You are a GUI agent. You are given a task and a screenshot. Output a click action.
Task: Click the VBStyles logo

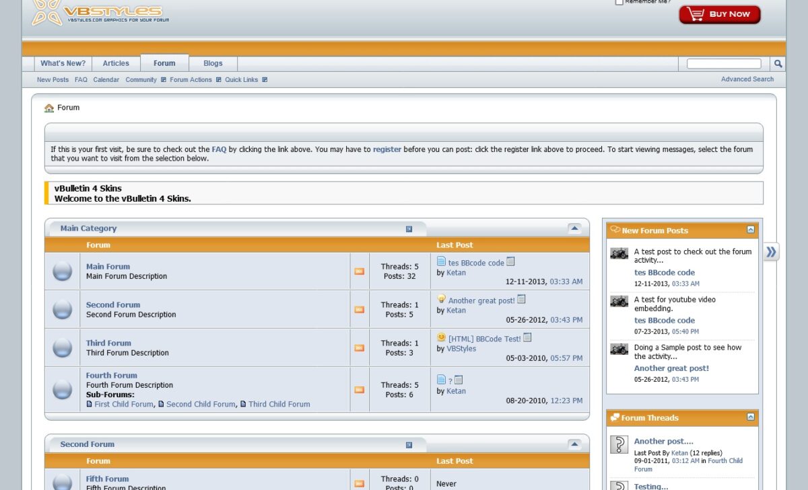(x=98, y=12)
